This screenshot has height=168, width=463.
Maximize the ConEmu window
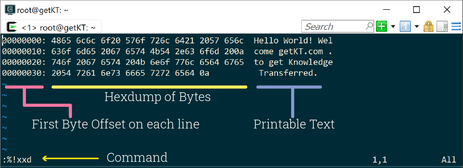click(x=416, y=10)
